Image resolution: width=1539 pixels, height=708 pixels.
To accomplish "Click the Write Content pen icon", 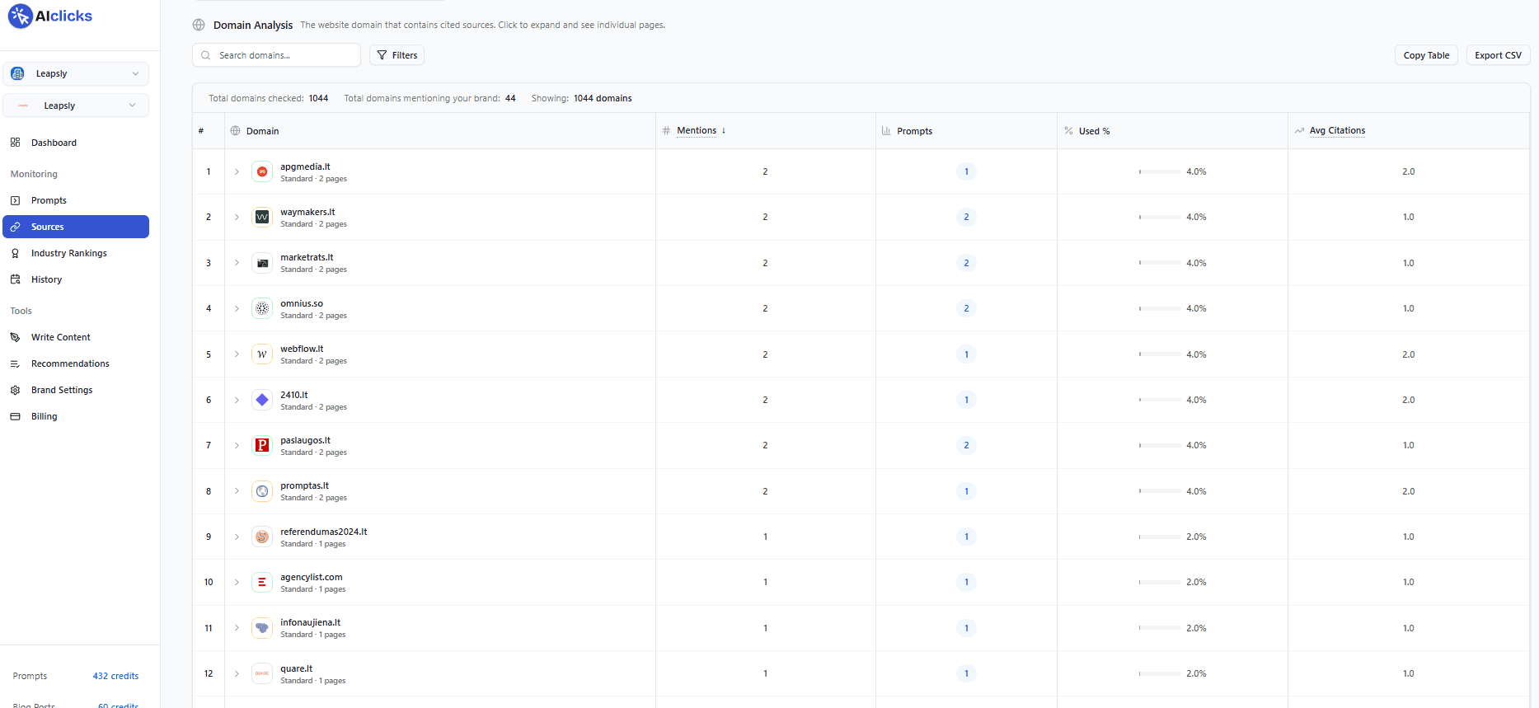I will point(15,337).
